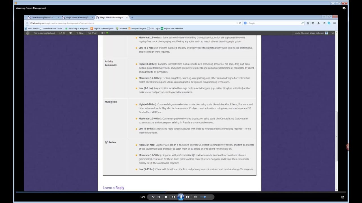The width and height of the screenshot is (362, 203).
Task: Open the search engine selector dropdown
Action: [245, 23]
